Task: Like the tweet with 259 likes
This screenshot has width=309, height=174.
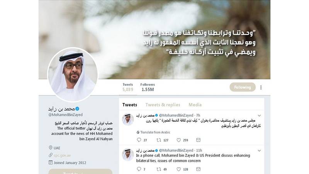Action: pyautogui.click(x=178, y=140)
